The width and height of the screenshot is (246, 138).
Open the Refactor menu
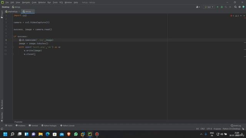(42, 3)
